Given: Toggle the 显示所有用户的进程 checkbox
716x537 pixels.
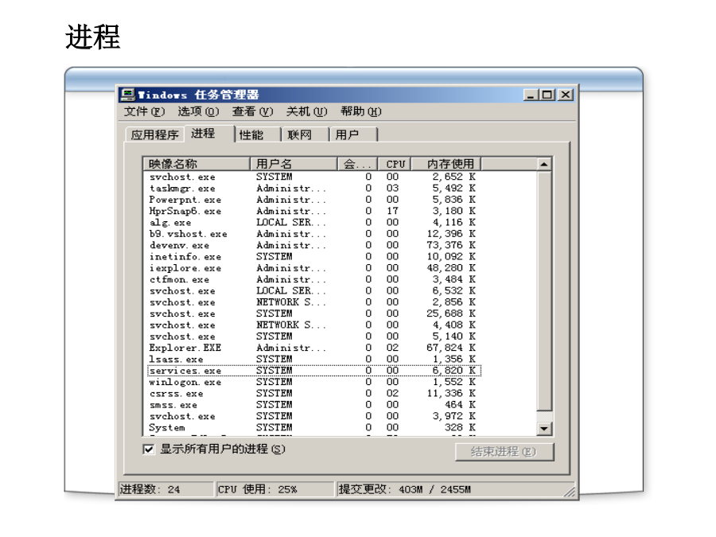Looking at the screenshot, I should (149, 449).
